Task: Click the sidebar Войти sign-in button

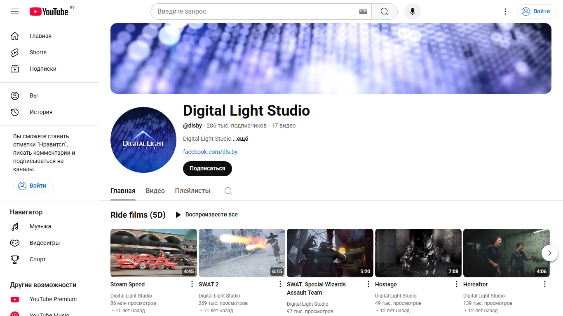Action: click(33, 186)
